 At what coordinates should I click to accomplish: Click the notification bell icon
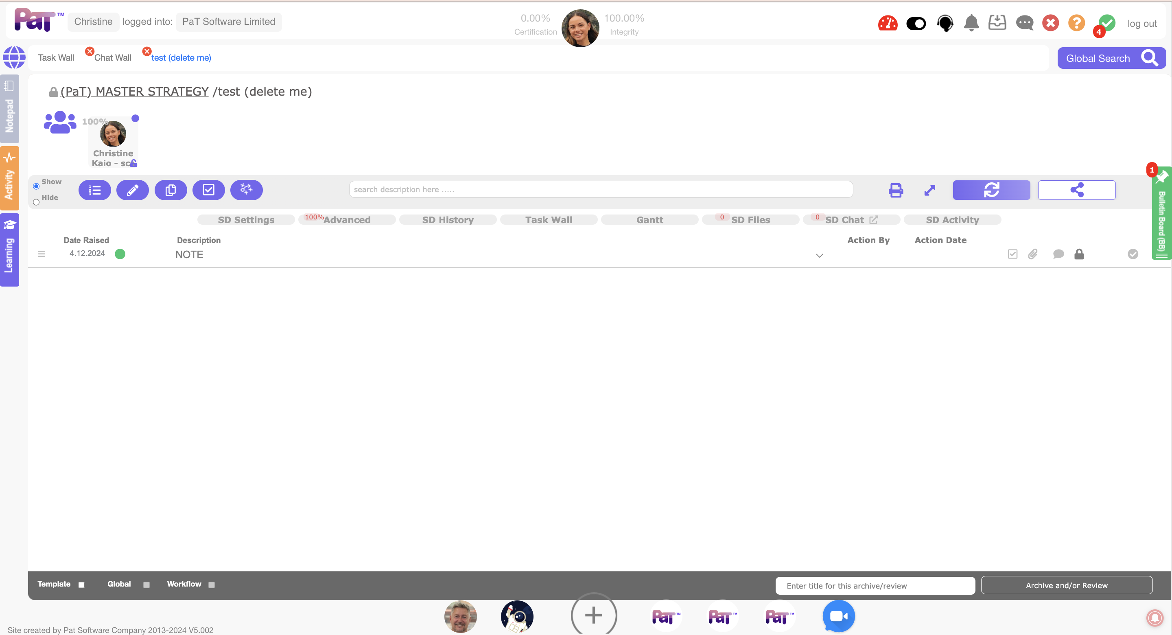click(971, 23)
